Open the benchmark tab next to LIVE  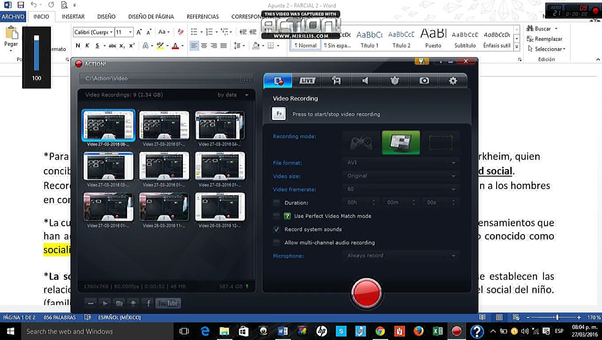tap(336, 81)
